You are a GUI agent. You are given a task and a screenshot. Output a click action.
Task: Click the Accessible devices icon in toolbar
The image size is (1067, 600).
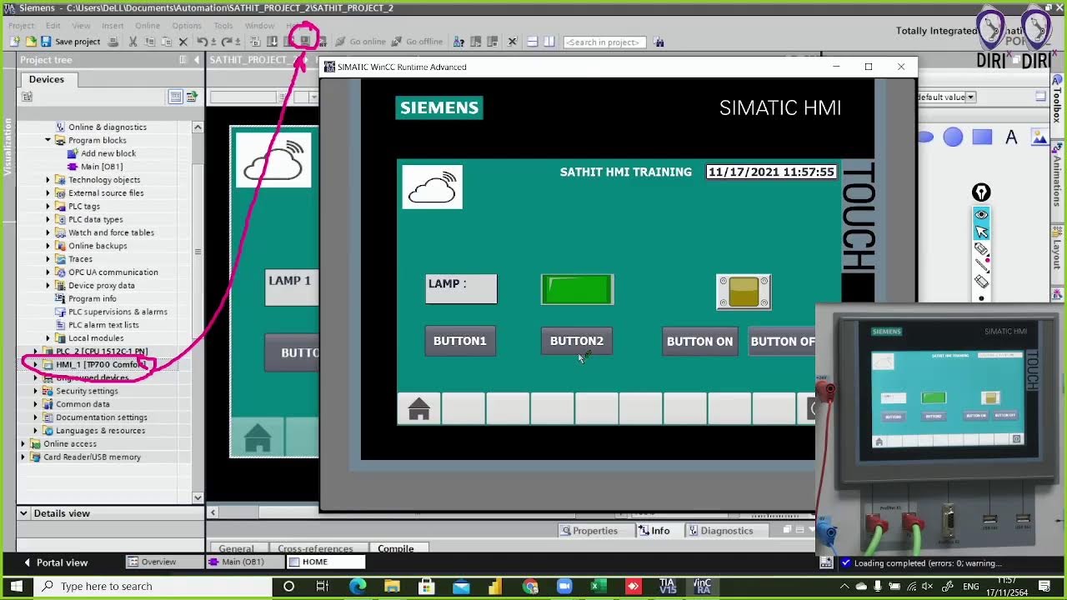[458, 42]
